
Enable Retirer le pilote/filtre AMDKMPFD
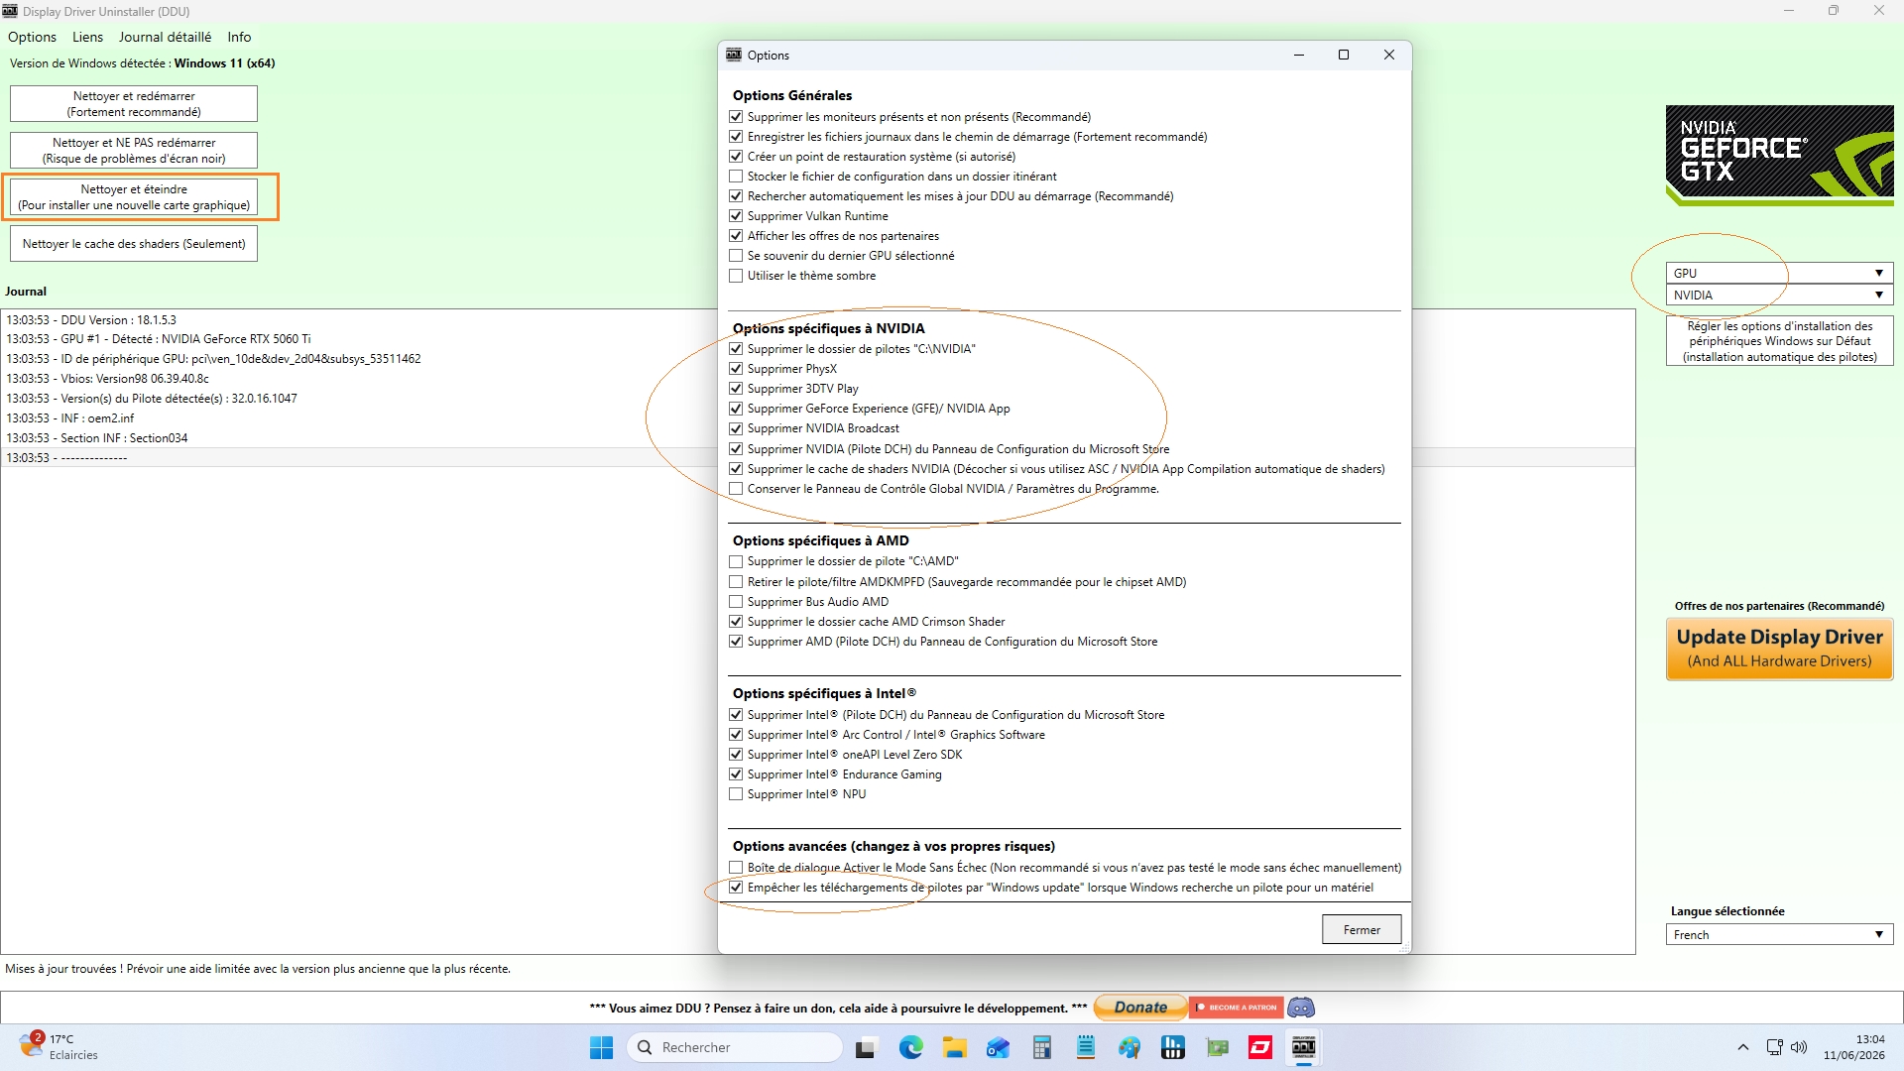[x=736, y=582]
